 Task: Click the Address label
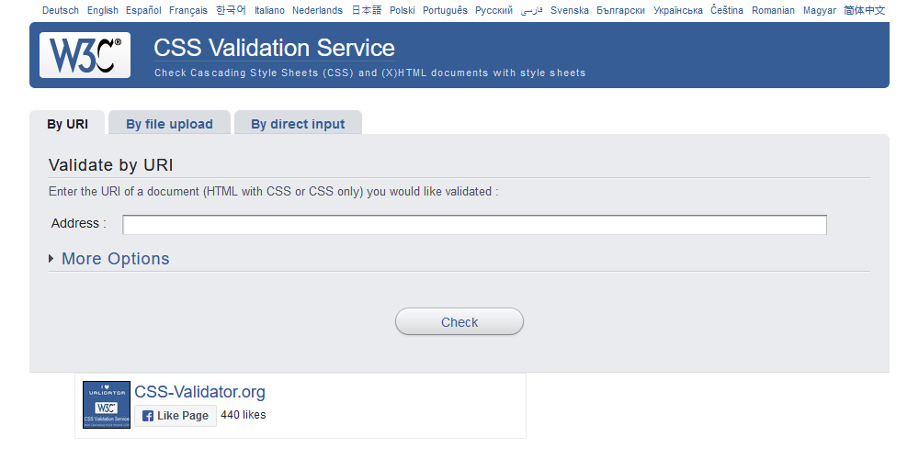[x=78, y=224]
